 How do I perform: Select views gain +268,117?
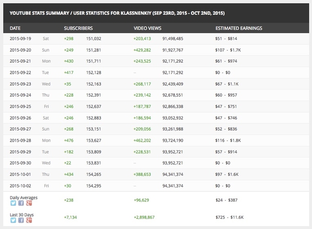[x=142, y=84]
